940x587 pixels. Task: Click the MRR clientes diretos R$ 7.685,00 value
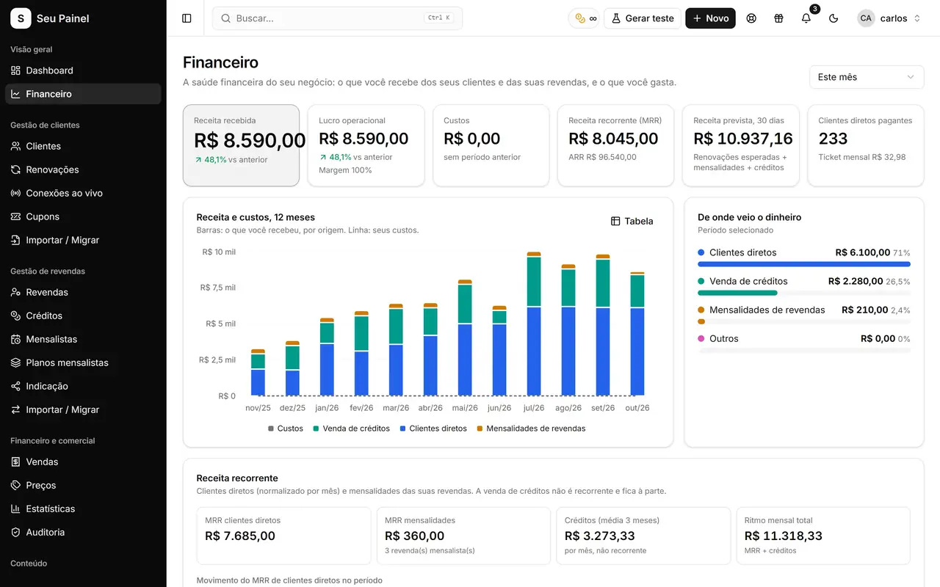click(240, 536)
